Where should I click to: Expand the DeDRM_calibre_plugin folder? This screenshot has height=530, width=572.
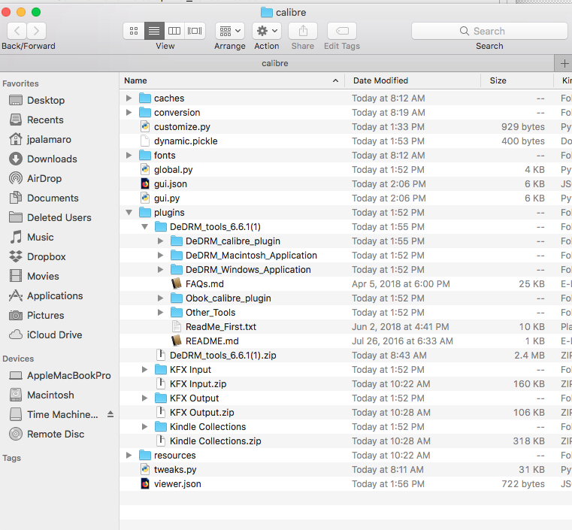pos(160,241)
